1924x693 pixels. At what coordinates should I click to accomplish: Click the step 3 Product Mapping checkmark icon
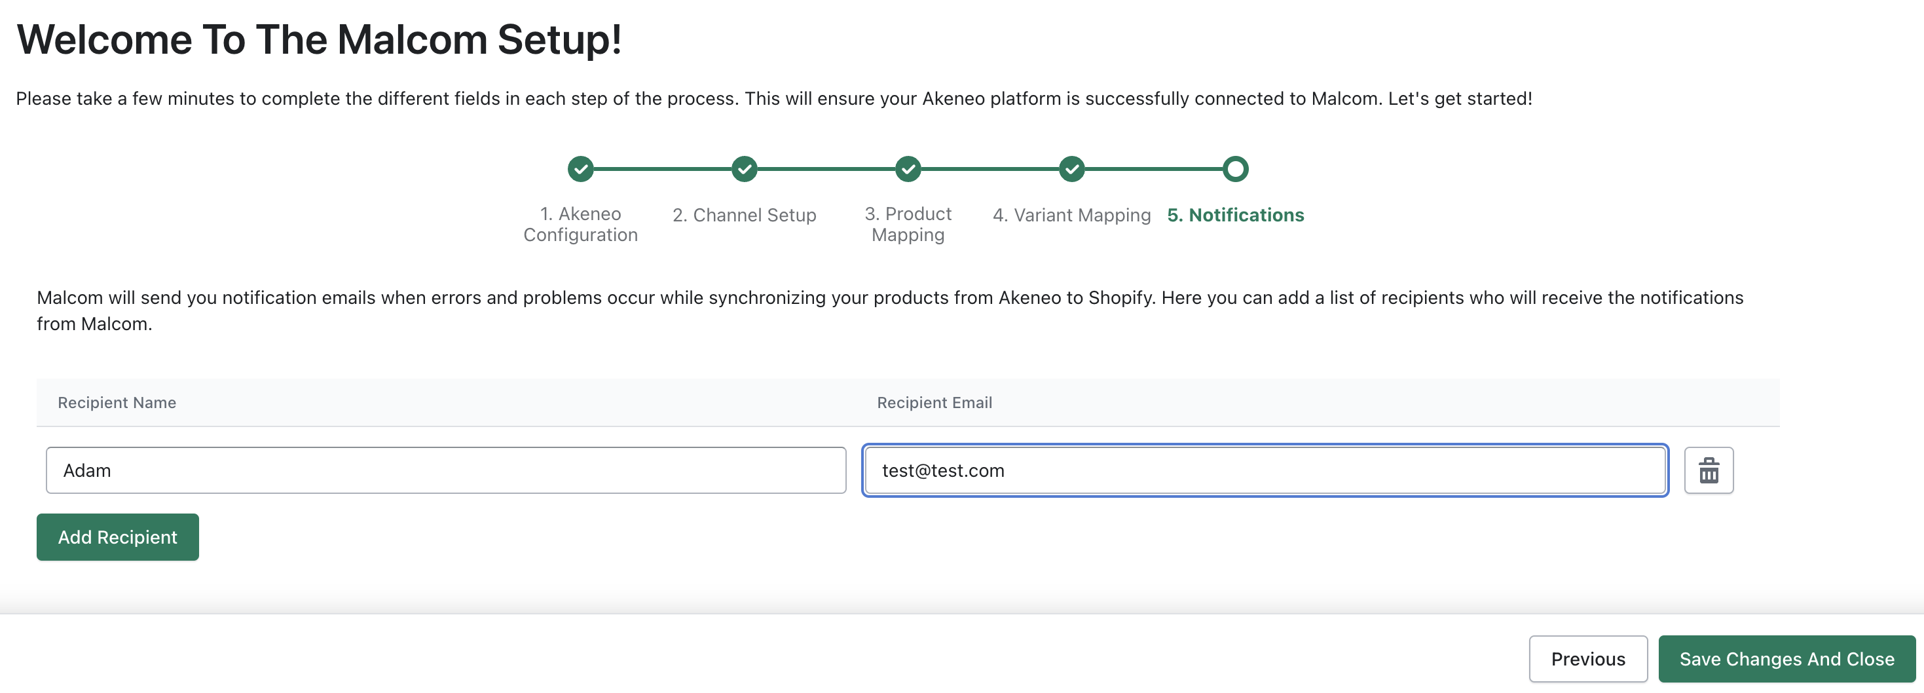908,169
